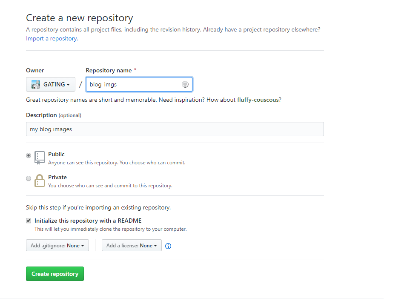This screenshot has height=301, width=410.
Task: Click the bold Private label text
Action: 57,177
